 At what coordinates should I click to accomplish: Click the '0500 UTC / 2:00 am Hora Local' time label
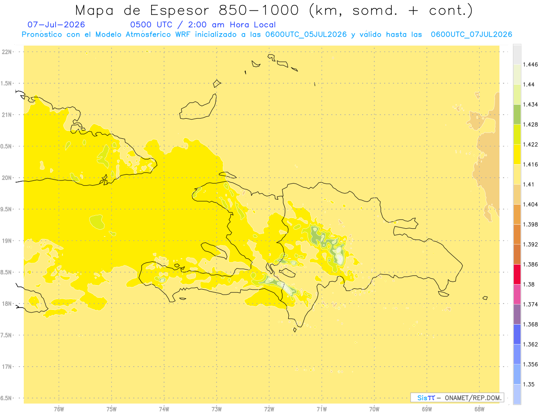click(x=203, y=25)
